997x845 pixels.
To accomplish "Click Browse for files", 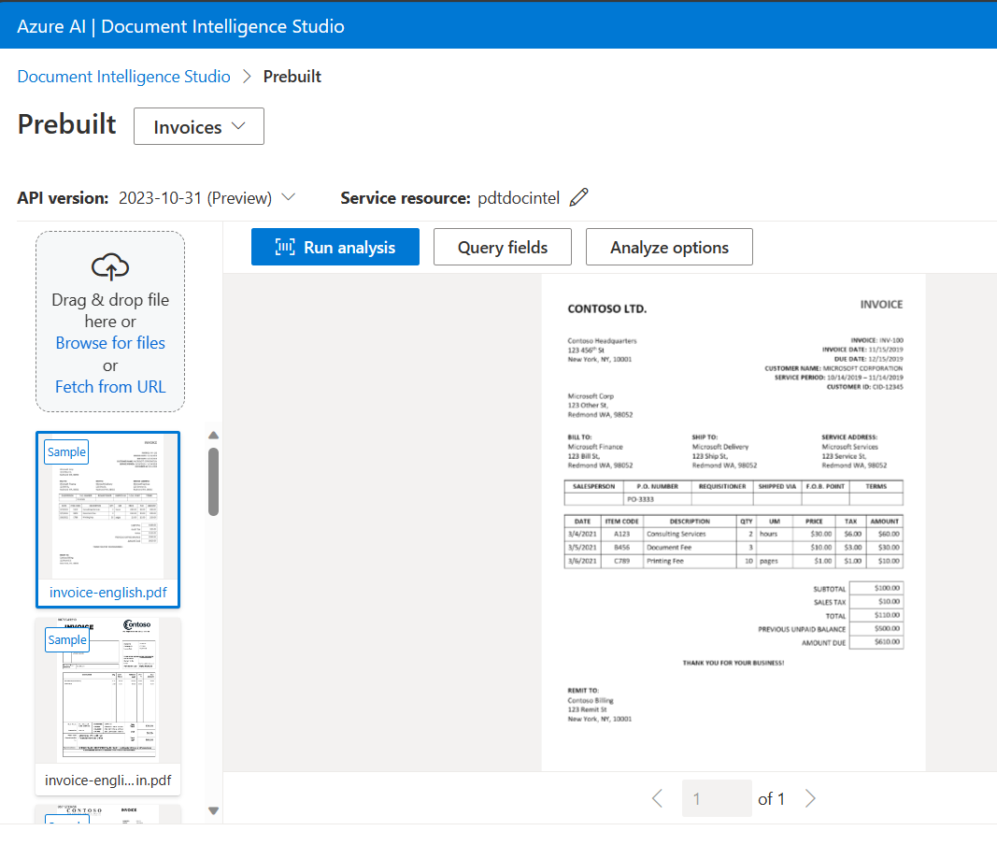I will (x=109, y=342).
